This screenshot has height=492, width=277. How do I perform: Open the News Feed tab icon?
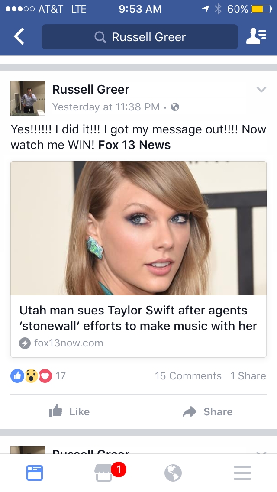[x=35, y=473]
